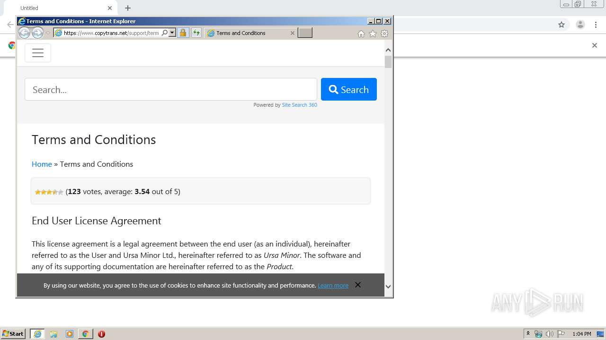606x340 pixels.
Task: Click the vertical scrollbar thumb
Action: (388, 62)
